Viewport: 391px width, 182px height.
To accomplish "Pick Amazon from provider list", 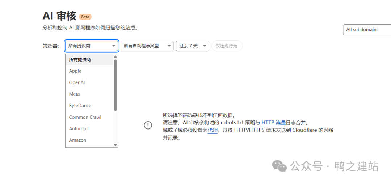I will tap(89, 140).
